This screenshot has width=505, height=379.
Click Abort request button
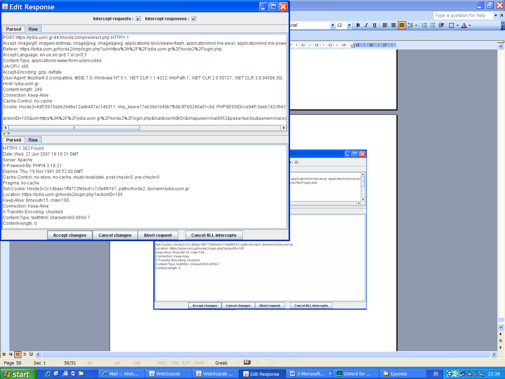coord(158,235)
